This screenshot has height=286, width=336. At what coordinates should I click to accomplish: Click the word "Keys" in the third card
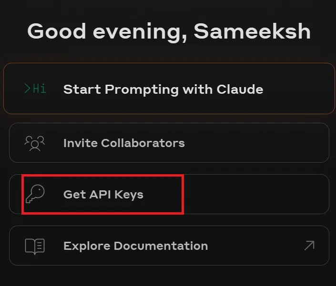(129, 194)
